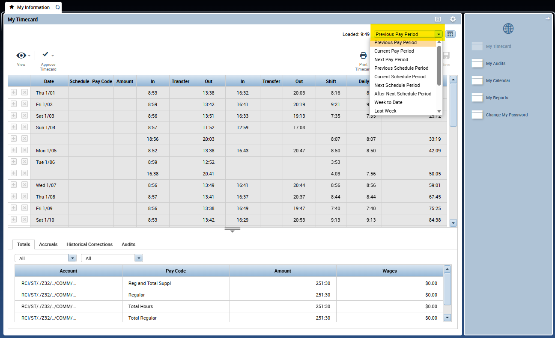
Task: Open the first All filter dropdown in Totals
Action: click(73, 258)
